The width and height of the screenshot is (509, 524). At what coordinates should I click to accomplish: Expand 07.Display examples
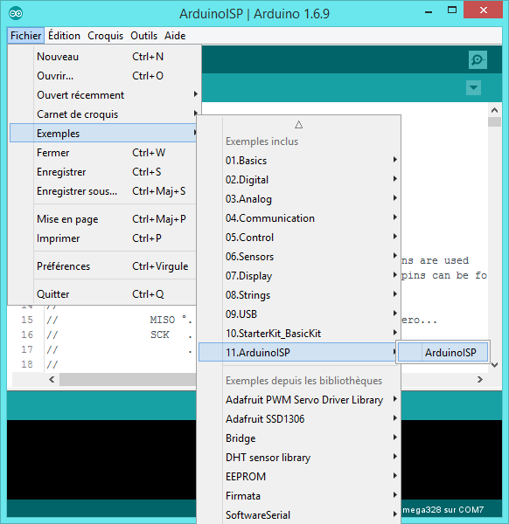(299, 276)
